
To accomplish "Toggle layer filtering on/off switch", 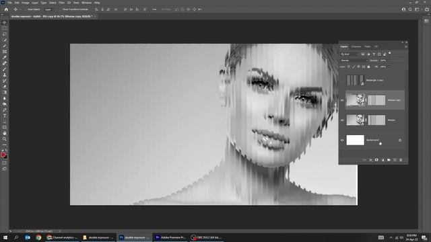I will pos(390,54).
